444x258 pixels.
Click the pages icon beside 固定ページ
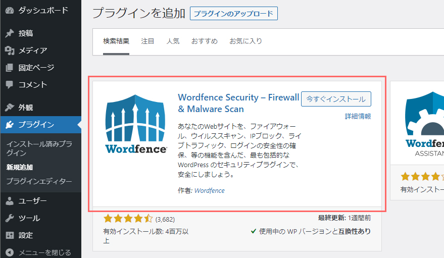coord(10,68)
